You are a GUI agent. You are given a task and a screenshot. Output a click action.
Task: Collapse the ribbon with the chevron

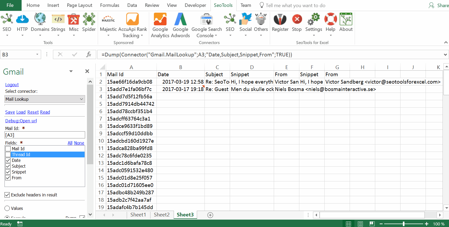pos(446,42)
